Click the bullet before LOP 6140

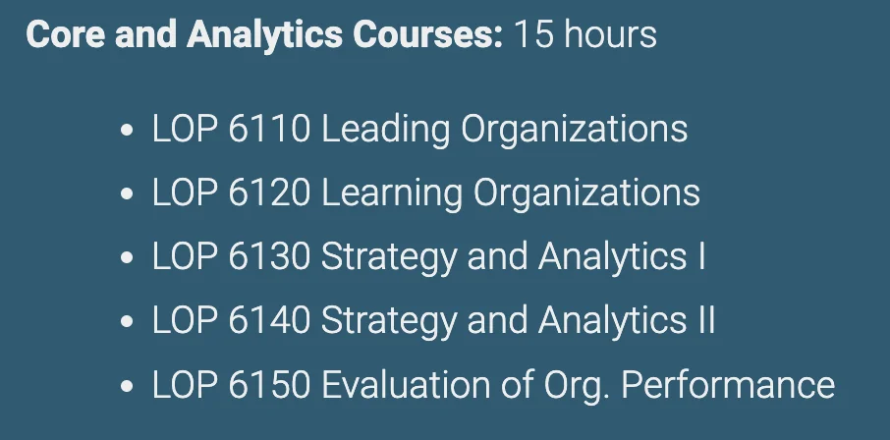(x=126, y=323)
